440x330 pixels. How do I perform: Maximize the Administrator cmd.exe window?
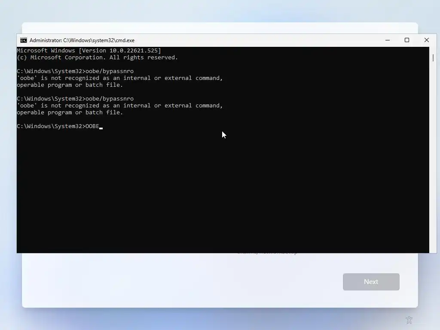click(x=407, y=40)
